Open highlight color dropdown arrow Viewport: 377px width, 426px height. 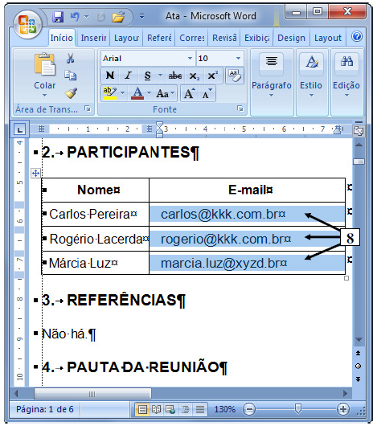(x=123, y=93)
